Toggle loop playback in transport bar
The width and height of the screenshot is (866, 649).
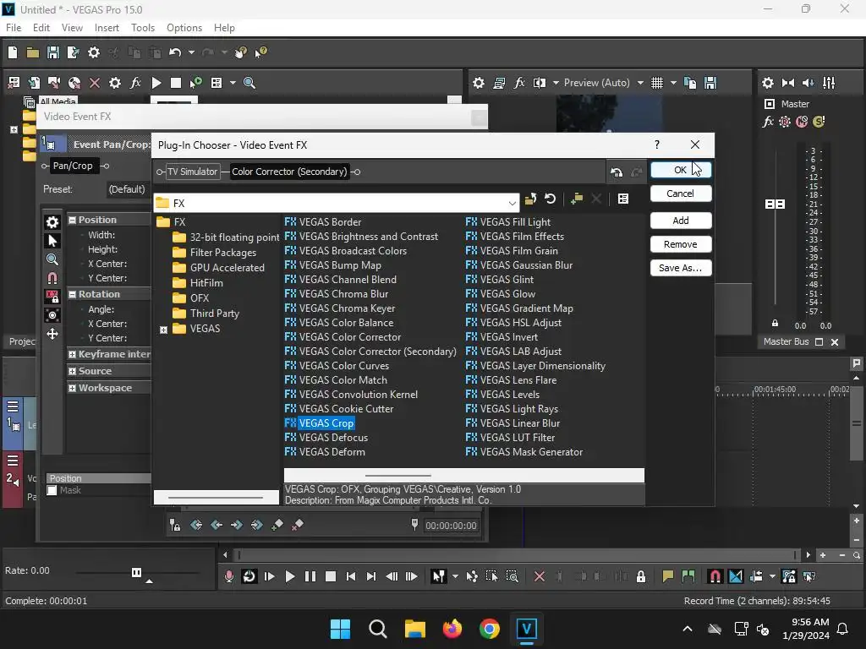pyautogui.click(x=249, y=576)
